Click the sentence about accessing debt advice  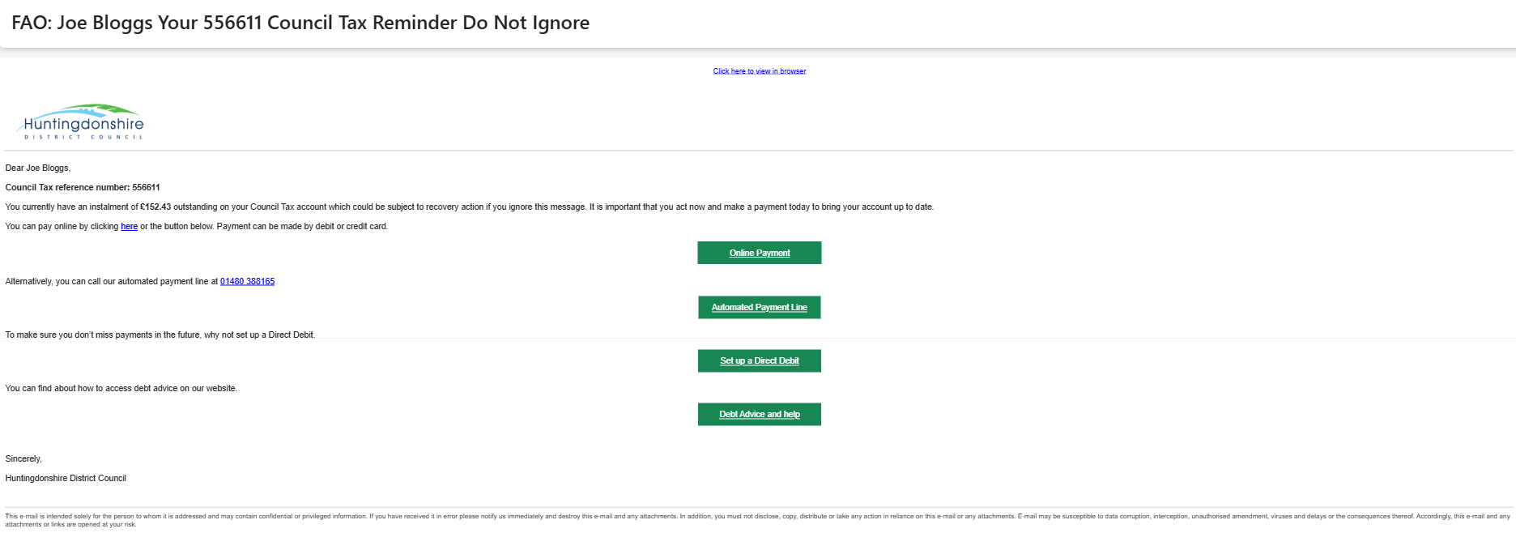[121, 389]
